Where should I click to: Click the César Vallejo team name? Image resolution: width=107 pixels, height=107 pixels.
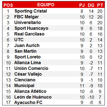pyautogui.click(x=28, y=74)
